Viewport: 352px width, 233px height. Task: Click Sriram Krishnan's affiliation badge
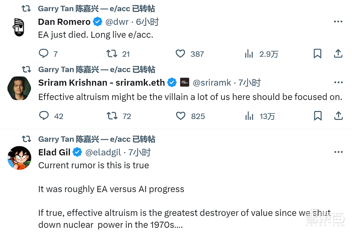click(184, 82)
